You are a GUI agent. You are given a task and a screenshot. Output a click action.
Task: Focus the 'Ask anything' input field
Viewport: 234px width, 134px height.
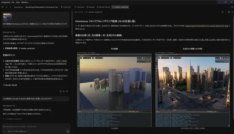pyautogui.click(x=35, y=126)
